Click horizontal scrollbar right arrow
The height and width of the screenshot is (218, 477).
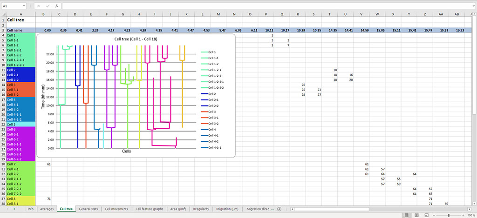(470, 209)
